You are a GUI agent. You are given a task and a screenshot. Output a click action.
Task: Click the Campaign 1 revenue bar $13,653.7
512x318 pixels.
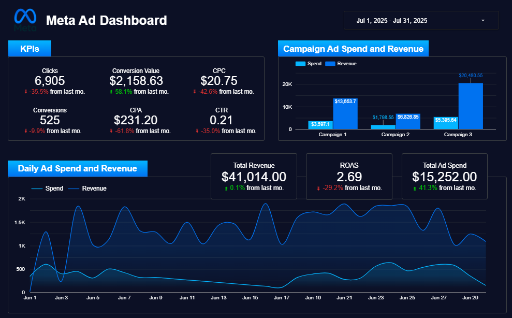point(345,114)
